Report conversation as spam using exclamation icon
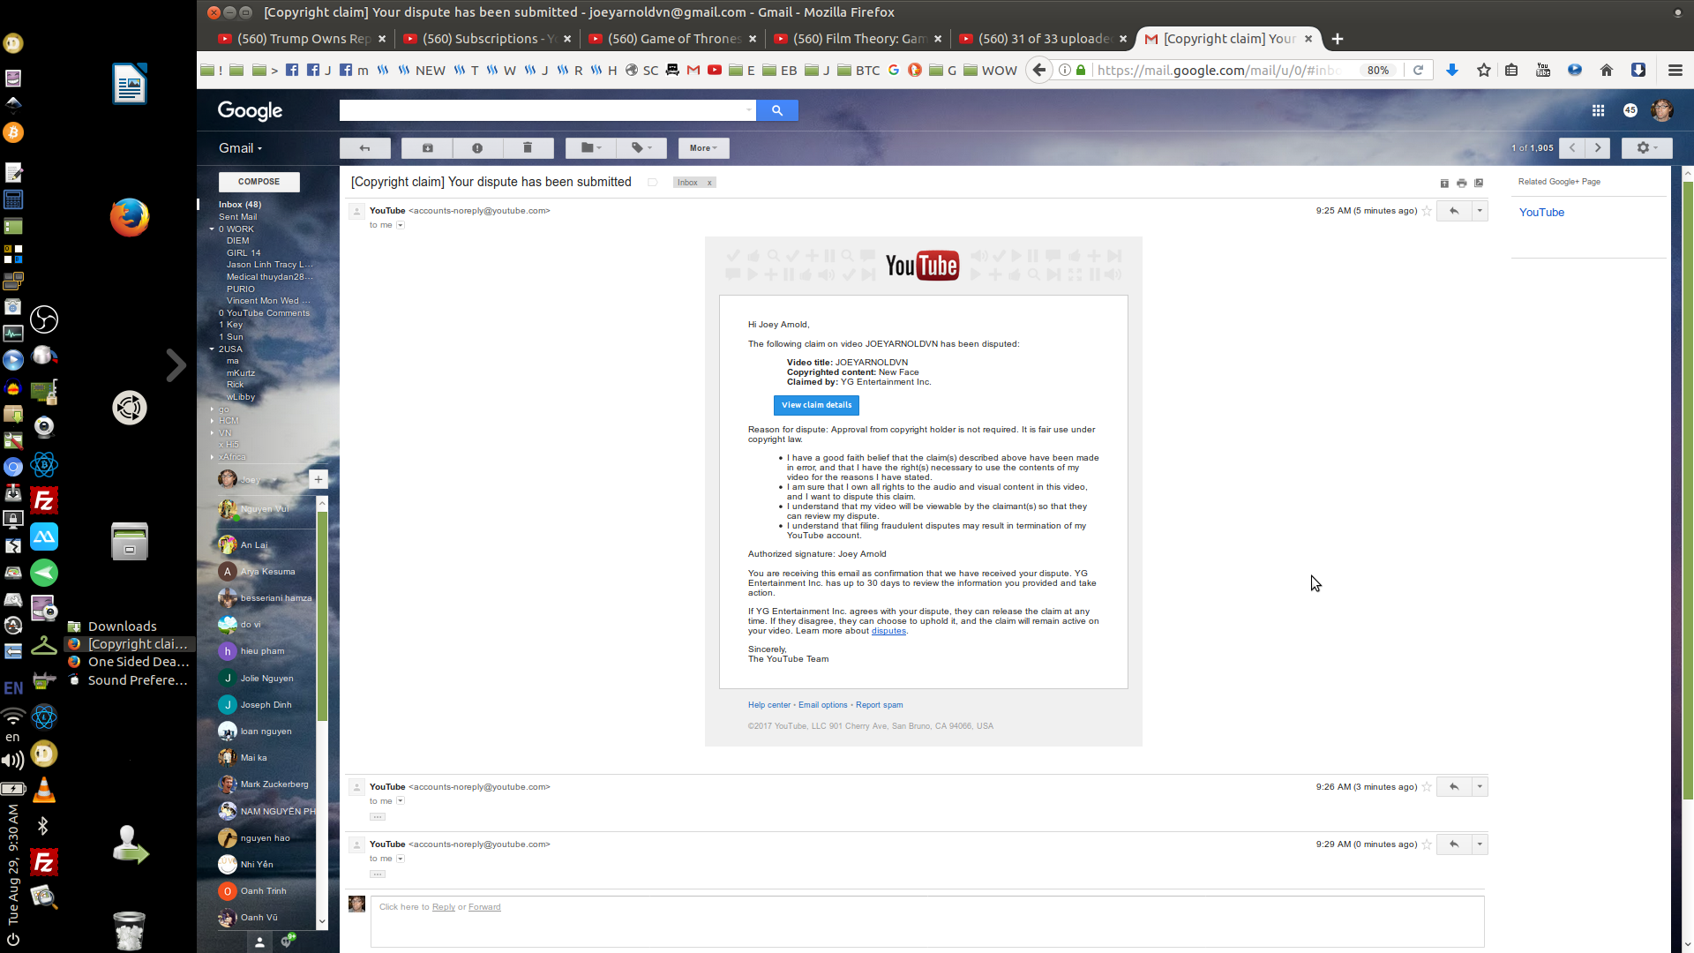The width and height of the screenshot is (1694, 953). (x=477, y=148)
